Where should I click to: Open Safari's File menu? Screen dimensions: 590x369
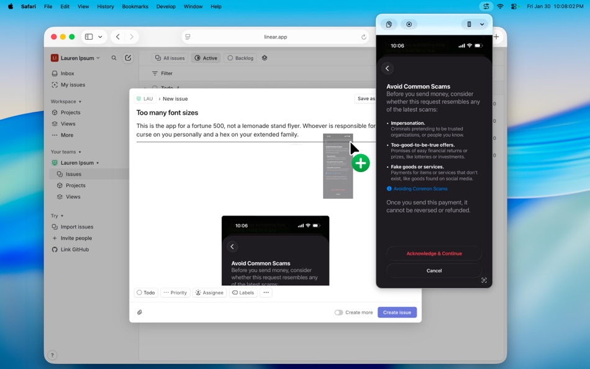pos(48,6)
